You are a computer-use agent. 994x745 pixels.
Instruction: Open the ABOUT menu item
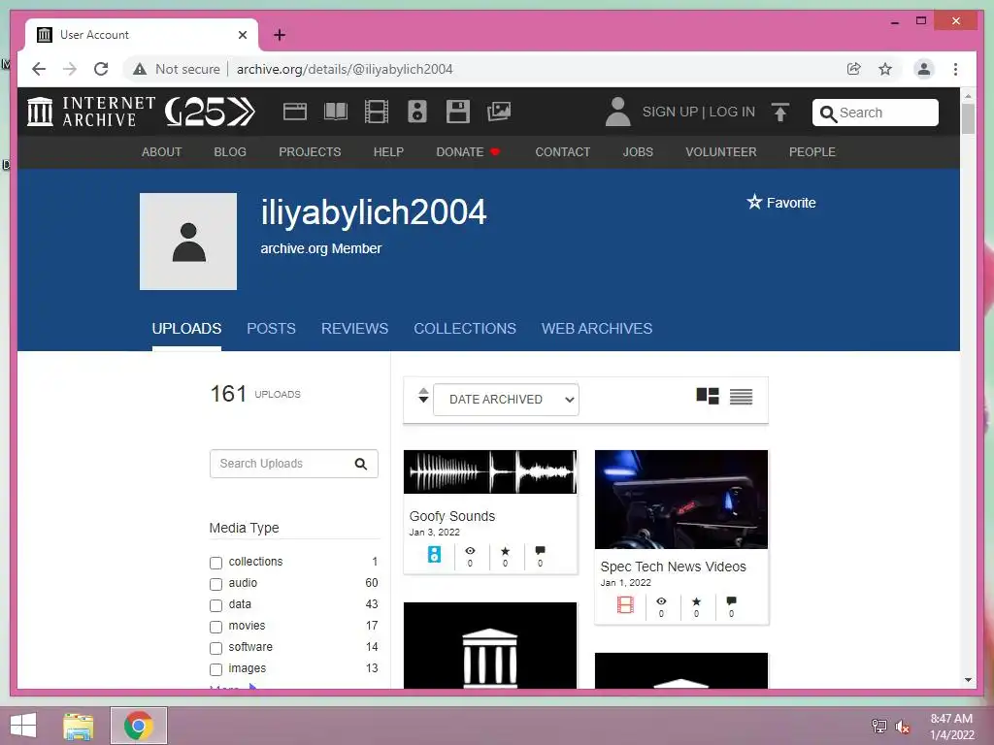(x=162, y=152)
